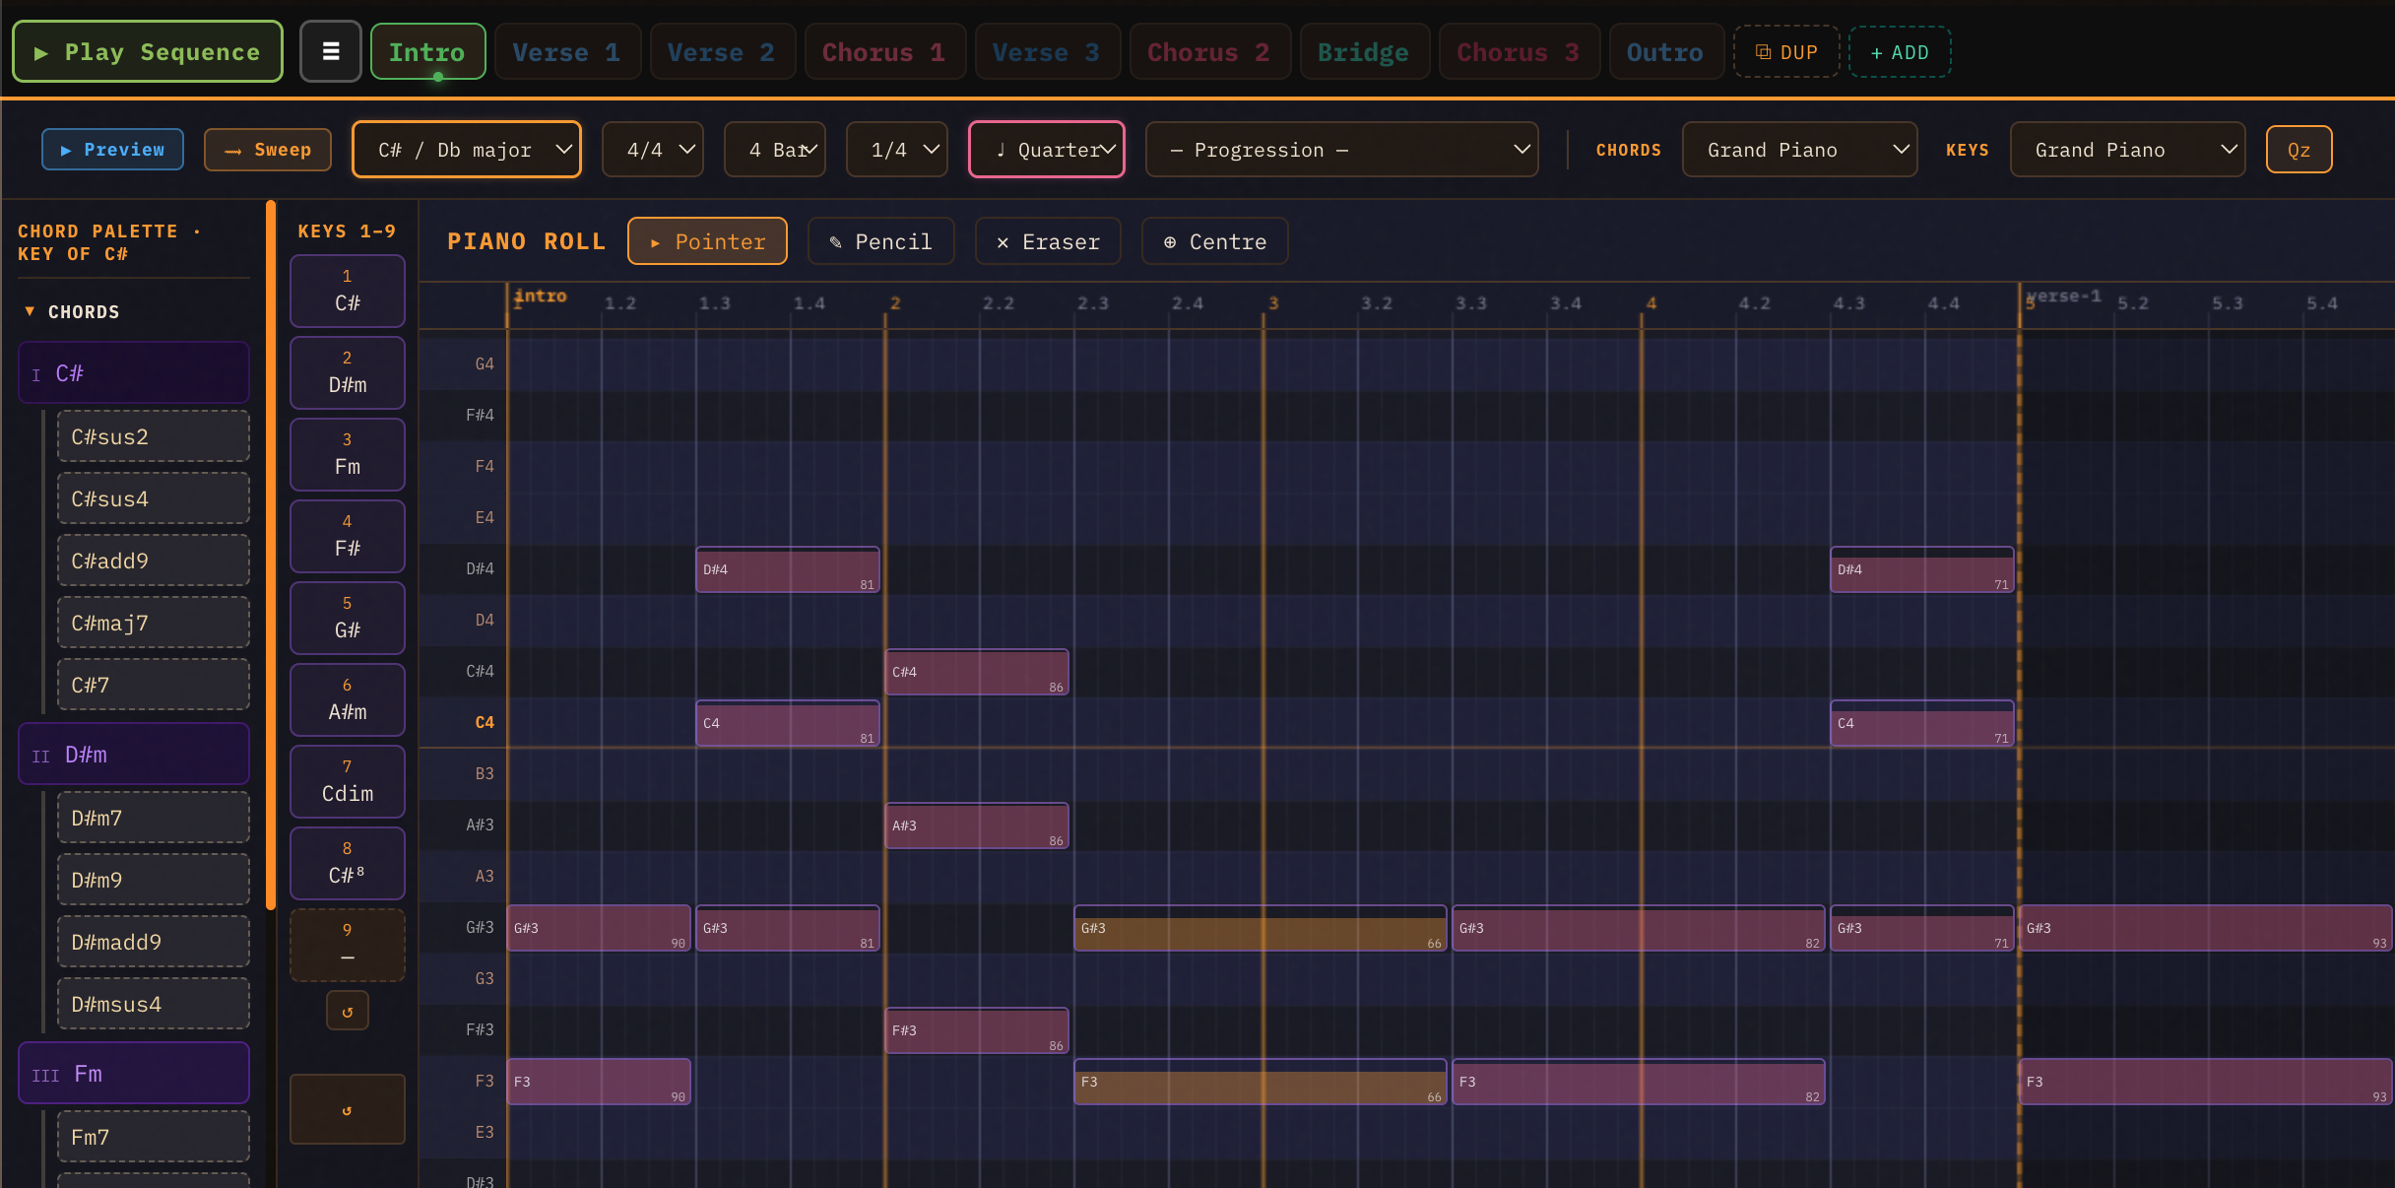The height and width of the screenshot is (1188, 2395).
Task: Select the Pencil tool
Action: [x=880, y=241]
